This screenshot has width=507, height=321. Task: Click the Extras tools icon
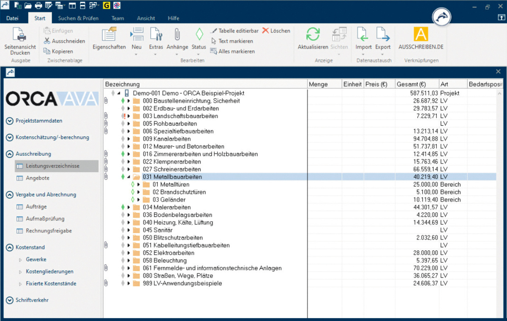[156, 34]
